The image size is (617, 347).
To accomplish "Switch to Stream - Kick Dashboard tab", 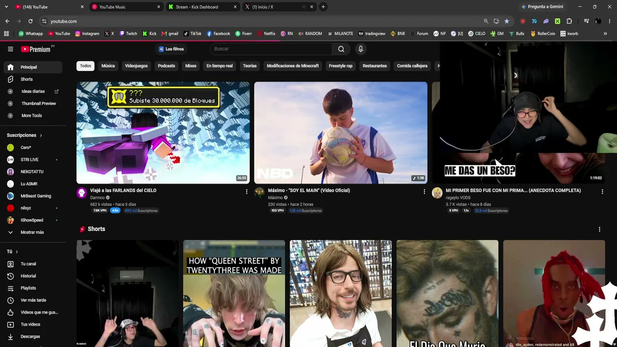I will pyautogui.click(x=202, y=7).
